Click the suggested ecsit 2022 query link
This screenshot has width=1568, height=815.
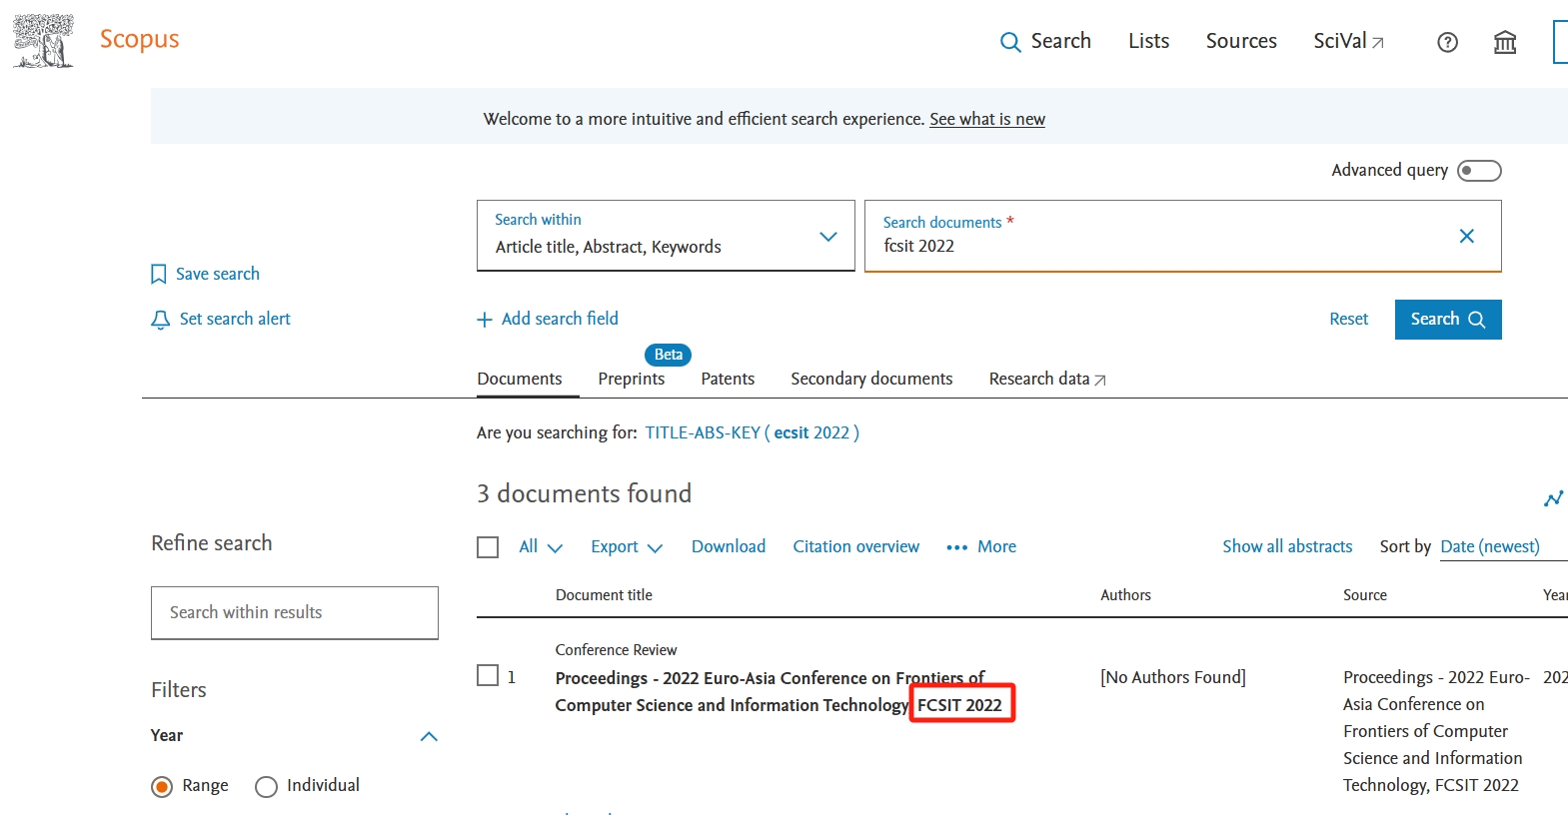[752, 432]
